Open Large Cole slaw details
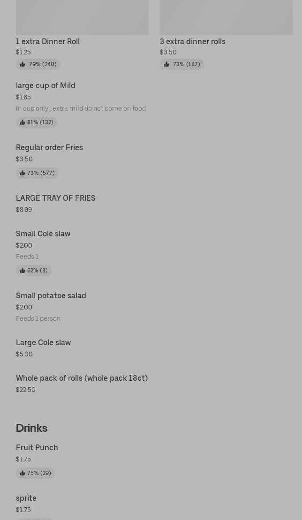 [x=43, y=342]
